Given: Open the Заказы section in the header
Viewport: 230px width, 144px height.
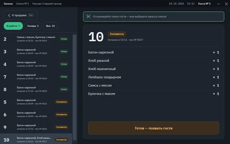Looking at the screenshot, I should (x=8, y=4).
